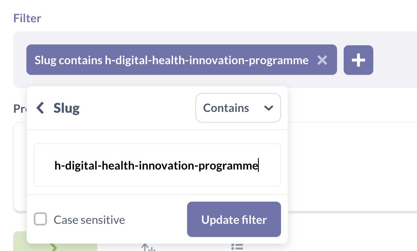417x251 pixels.
Task: Click the plus icon to add a filter
Action: [358, 60]
